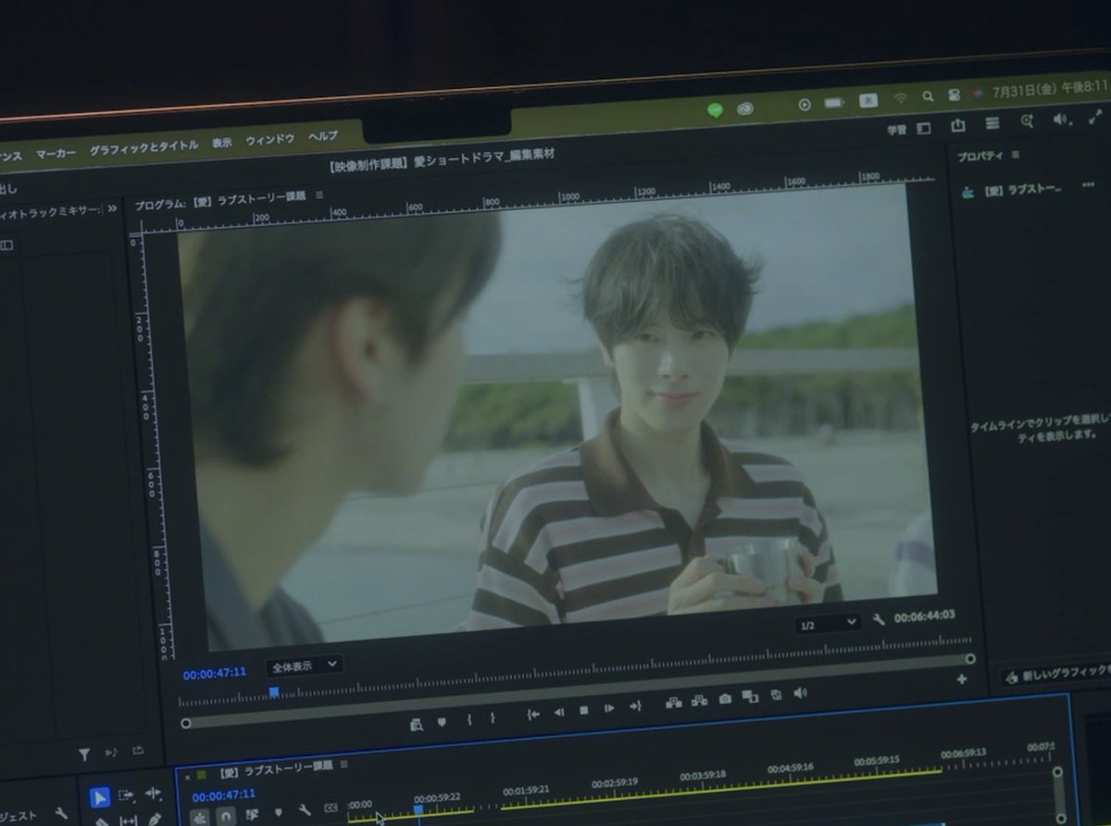Screen dimensions: 1111x826
Task: Click the Export Frame camera icon
Action: [725, 698]
